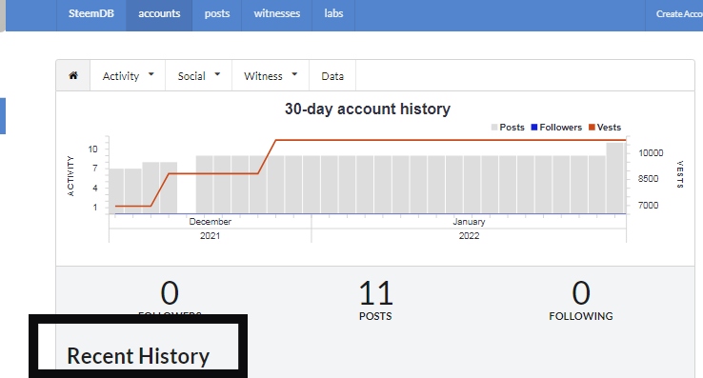Click the 2022 year label
Screen dimensions: 703x378
[469, 236]
